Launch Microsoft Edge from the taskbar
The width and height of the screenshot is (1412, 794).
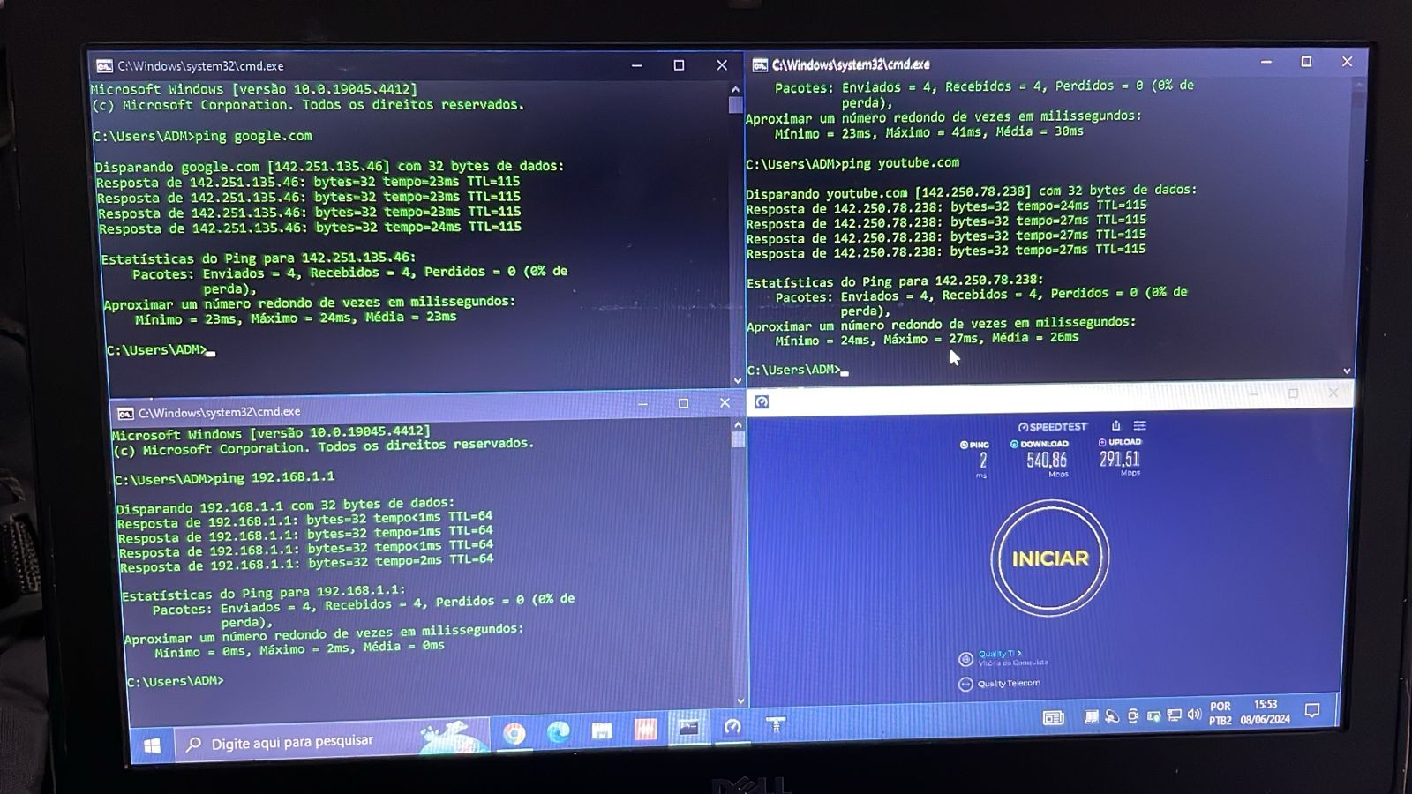coord(558,731)
